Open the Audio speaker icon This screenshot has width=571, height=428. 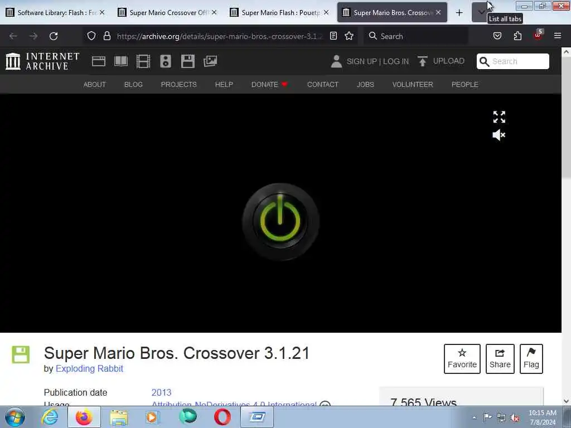tap(165, 61)
